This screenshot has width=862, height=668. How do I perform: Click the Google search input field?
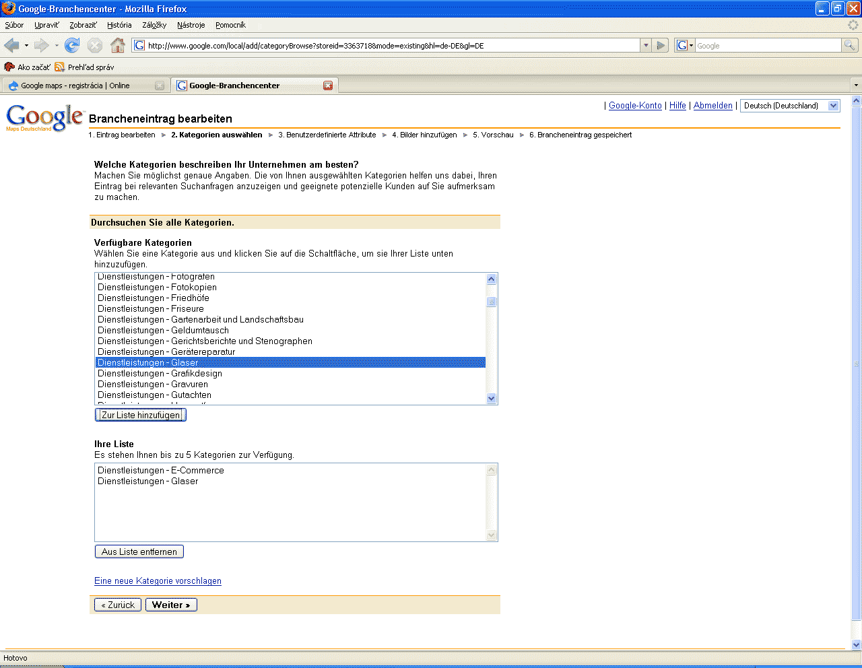pyautogui.click(x=768, y=45)
